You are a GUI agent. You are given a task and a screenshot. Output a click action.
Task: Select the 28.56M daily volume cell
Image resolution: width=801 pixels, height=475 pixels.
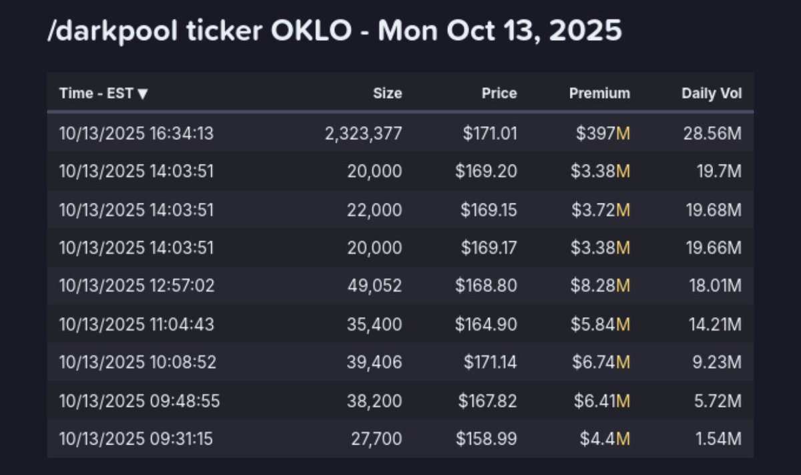click(712, 134)
